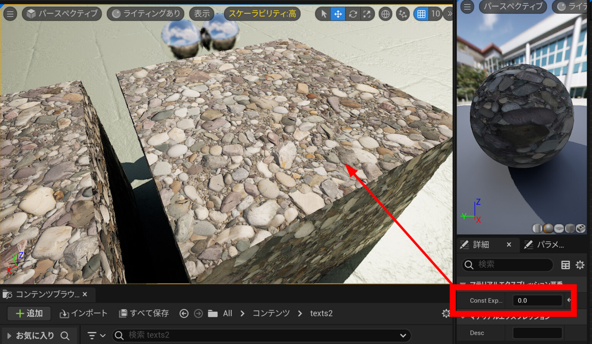The height and width of the screenshot is (344, 592).
Task: Save all assets with すべて保存
Action: (143, 313)
